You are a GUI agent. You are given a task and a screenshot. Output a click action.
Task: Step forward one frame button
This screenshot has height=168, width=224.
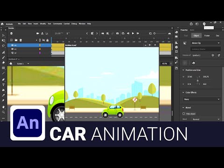tap(138, 34)
